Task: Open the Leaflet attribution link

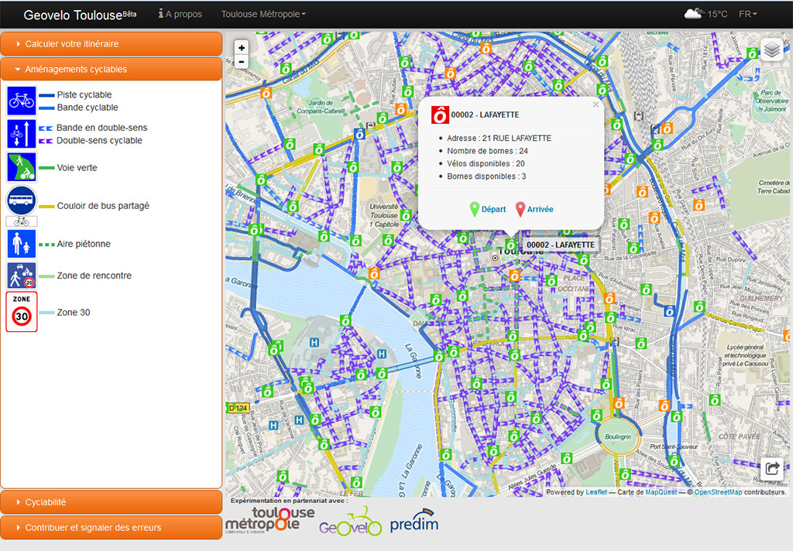Action: tap(596, 492)
